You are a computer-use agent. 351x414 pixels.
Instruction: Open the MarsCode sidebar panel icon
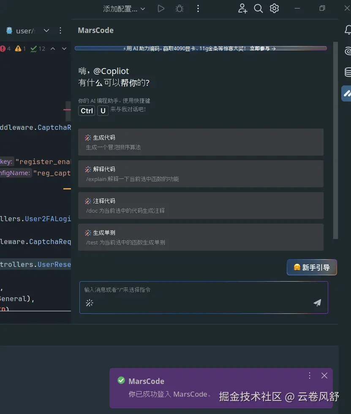[x=347, y=93]
